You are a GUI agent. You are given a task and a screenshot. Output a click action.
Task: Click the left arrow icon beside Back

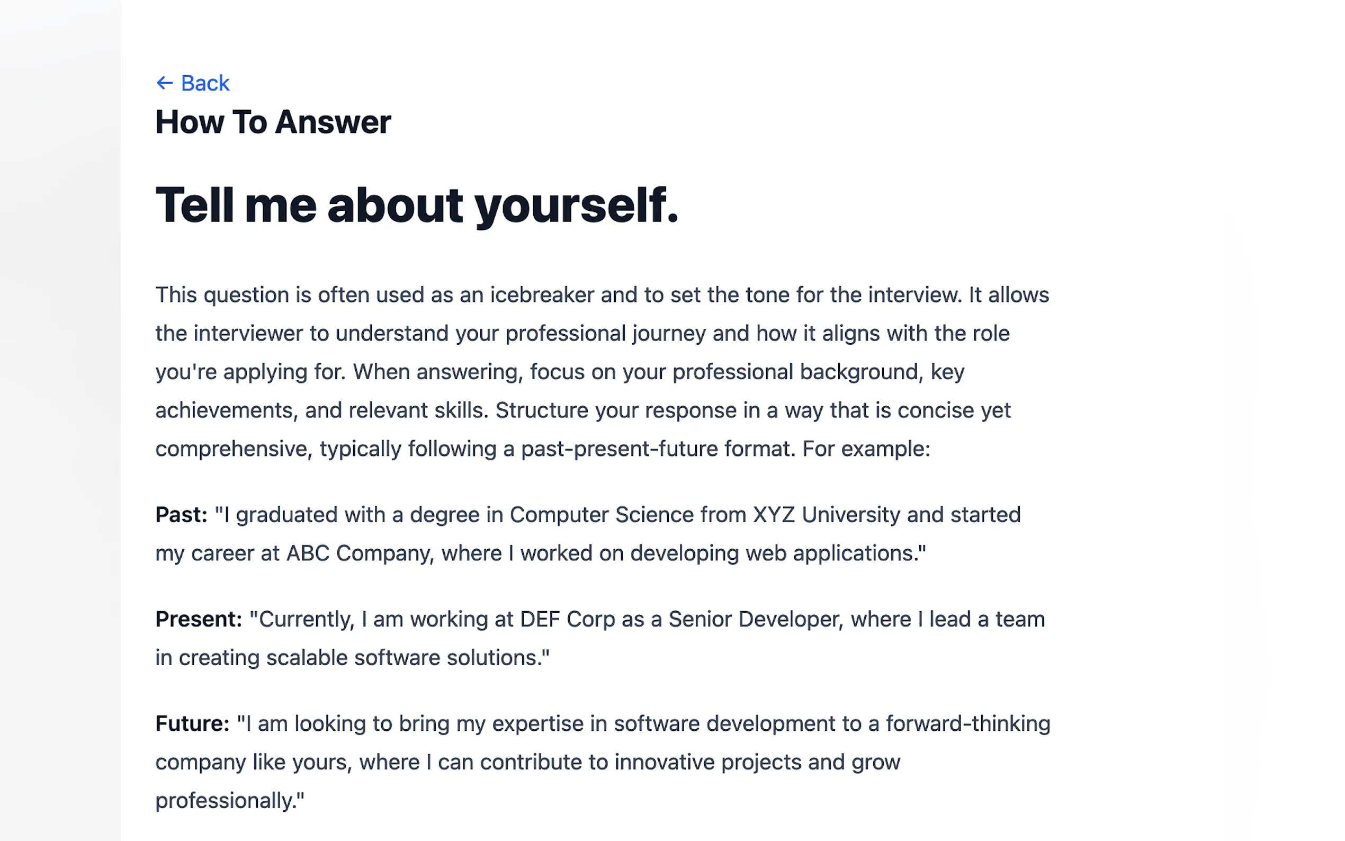pos(165,84)
